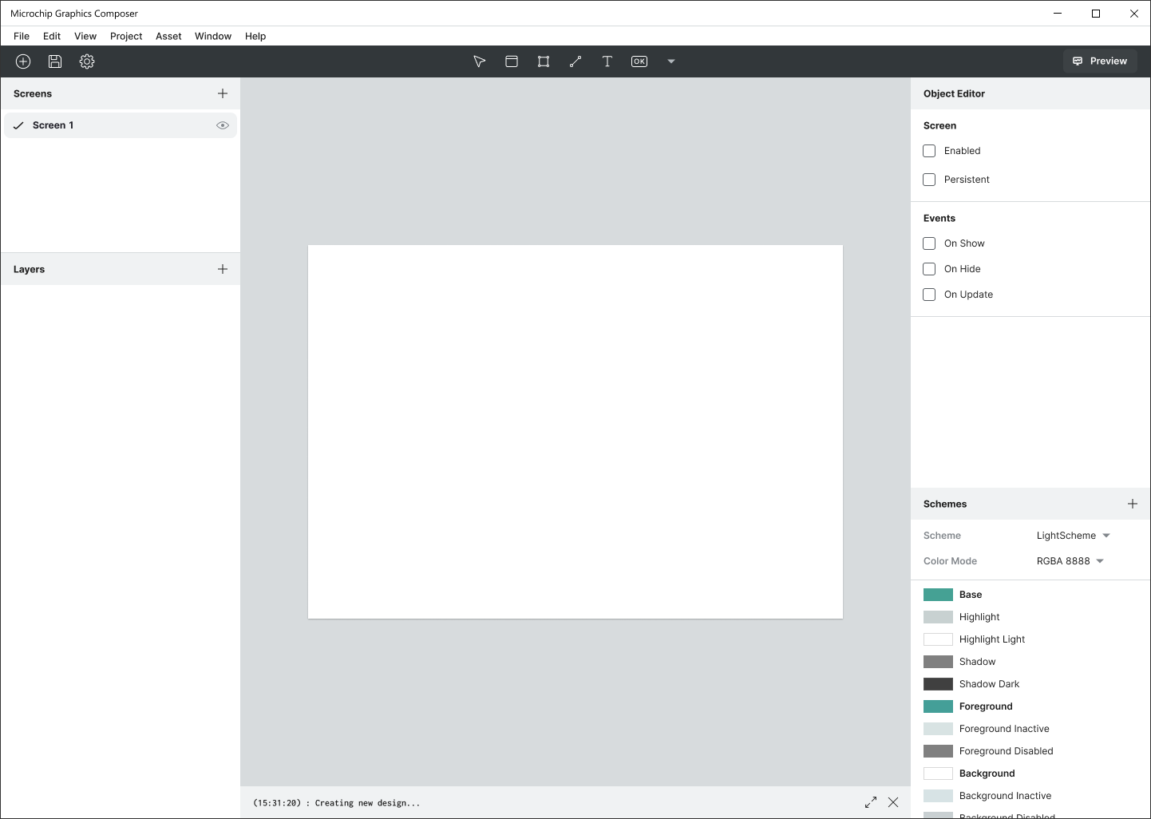Expand the toolbar widget dropdown arrow

point(671,61)
